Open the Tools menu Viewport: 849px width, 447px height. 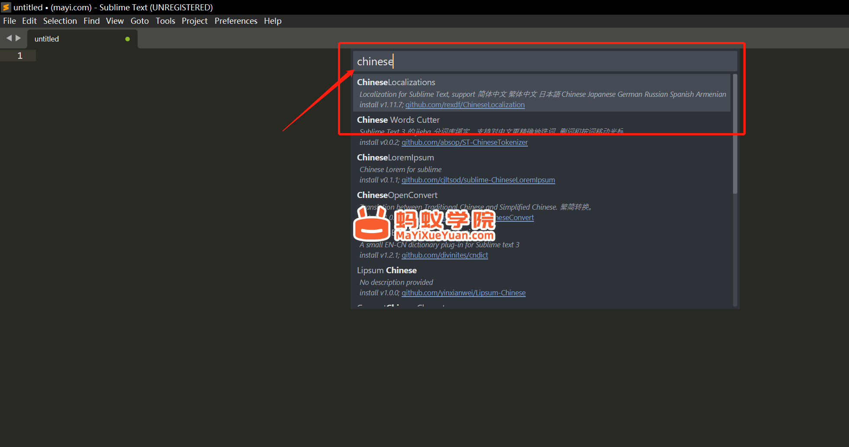[x=165, y=21]
